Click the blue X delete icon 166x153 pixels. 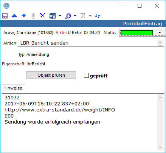pos(42,16)
